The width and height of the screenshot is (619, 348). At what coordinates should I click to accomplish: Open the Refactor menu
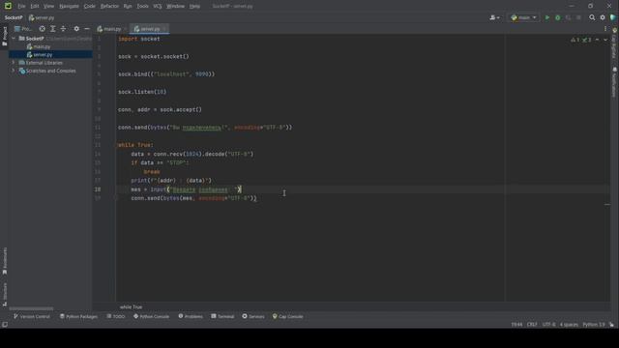point(109,6)
